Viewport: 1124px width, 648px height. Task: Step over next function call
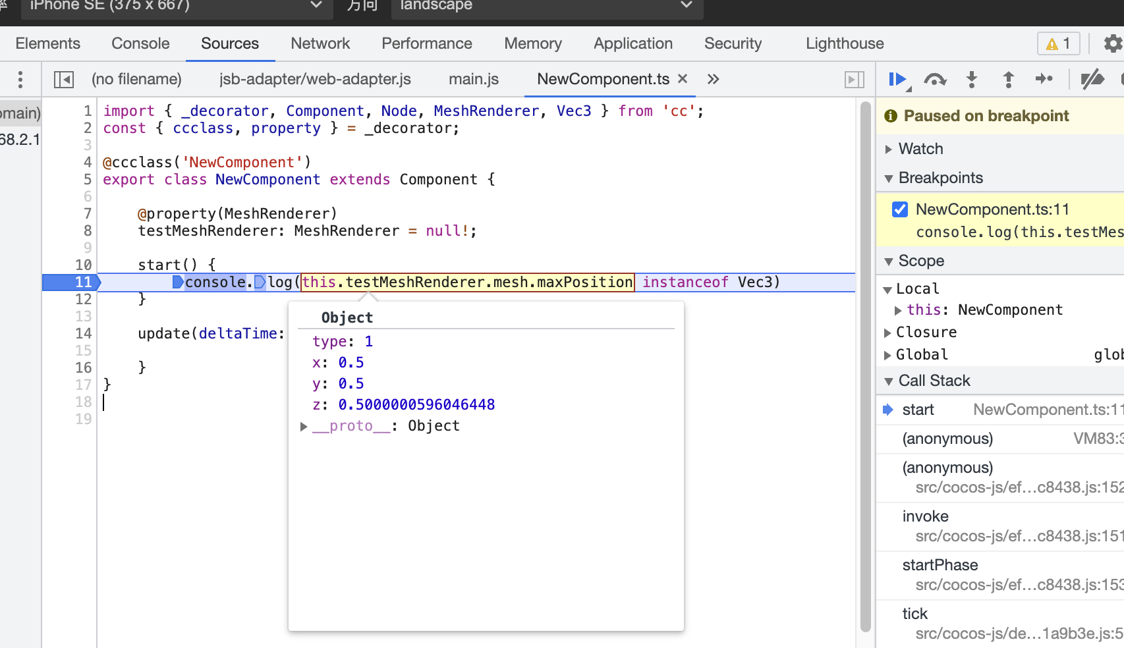point(936,79)
